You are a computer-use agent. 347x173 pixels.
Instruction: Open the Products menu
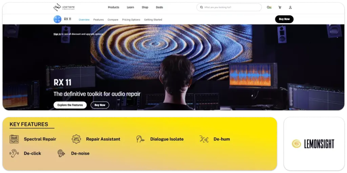pyautogui.click(x=114, y=7)
